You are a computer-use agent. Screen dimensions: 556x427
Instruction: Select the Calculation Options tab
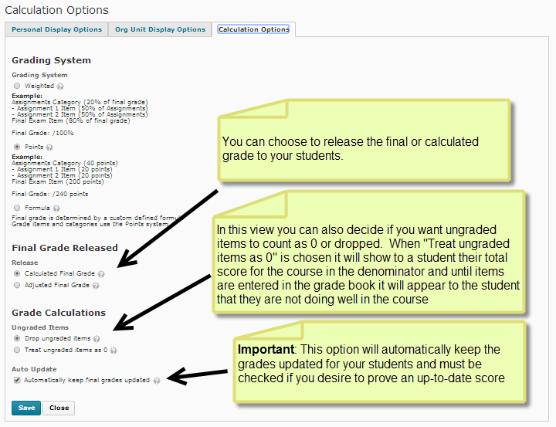(x=253, y=29)
